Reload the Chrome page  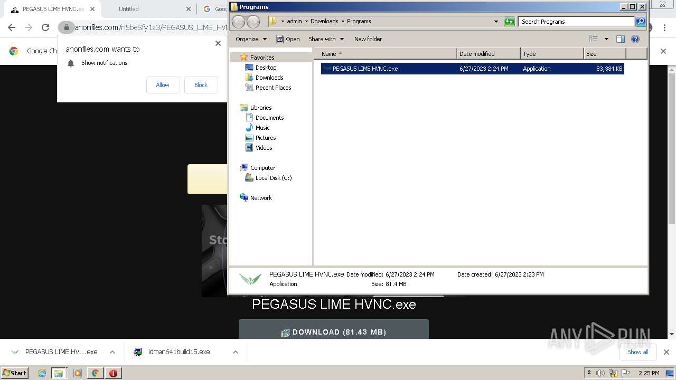coord(45,27)
